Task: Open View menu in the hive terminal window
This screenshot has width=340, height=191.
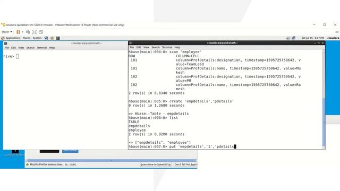Action: [x=21, y=48]
